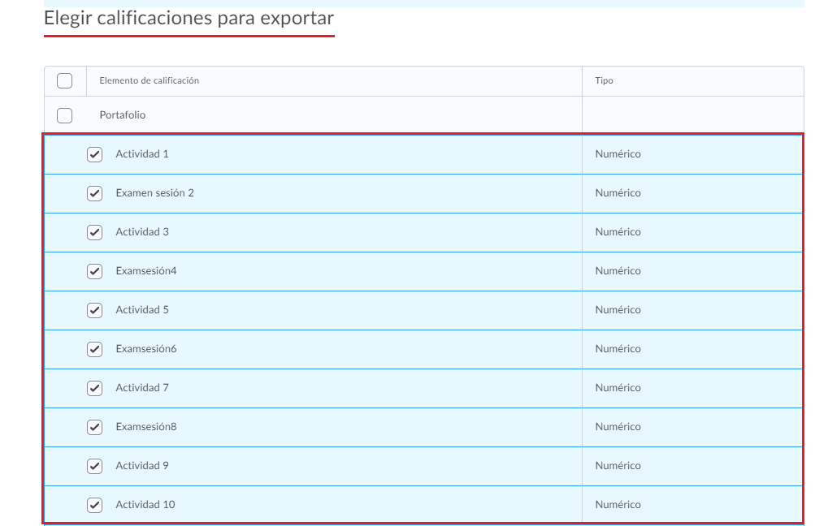This screenshot has height=526, width=828.
Task: Uncheck the Actividad 10 checkbox
Action: 95,505
